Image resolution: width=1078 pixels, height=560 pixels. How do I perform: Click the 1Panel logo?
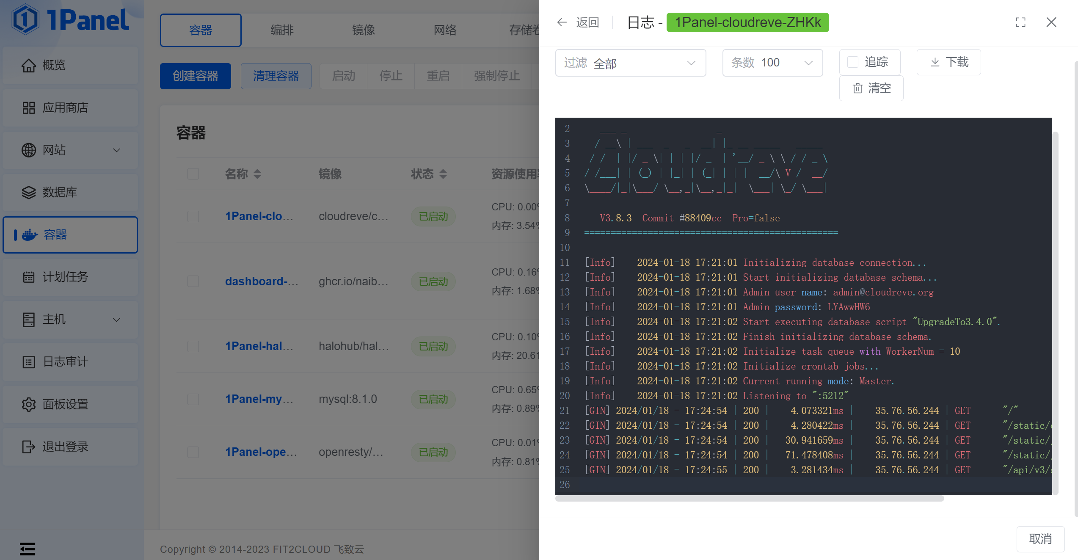point(70,19)
